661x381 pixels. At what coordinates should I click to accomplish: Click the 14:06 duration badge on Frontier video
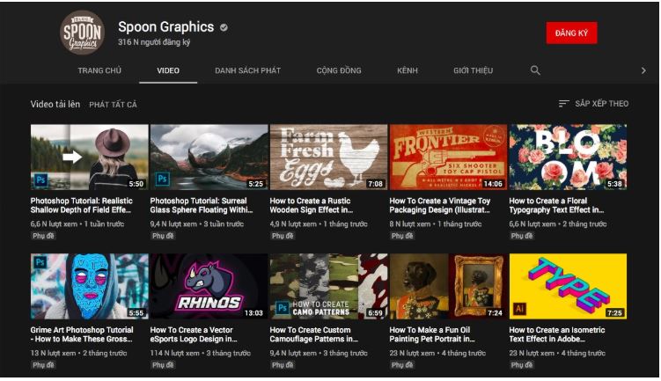tap(493, 184)
